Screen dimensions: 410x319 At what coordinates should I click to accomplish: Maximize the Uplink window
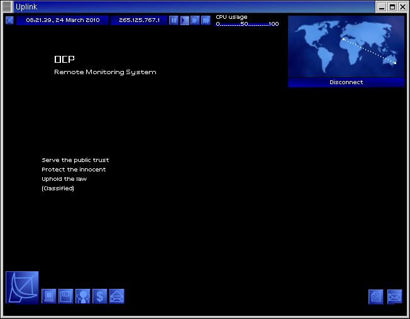[x=392, y=7]
